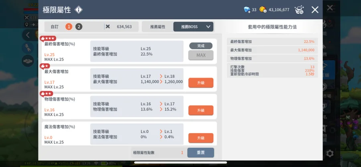This screenshot has width=361, height=167.
Task: Click the diamond count 33
Action: tap(254, 10)
